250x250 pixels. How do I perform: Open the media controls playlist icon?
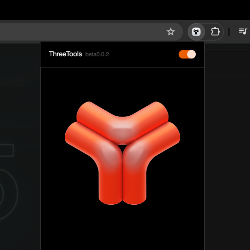(243, 31)
